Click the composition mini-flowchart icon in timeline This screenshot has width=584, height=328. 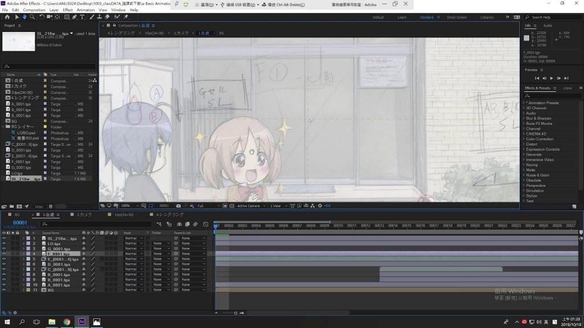click(159, 224)
